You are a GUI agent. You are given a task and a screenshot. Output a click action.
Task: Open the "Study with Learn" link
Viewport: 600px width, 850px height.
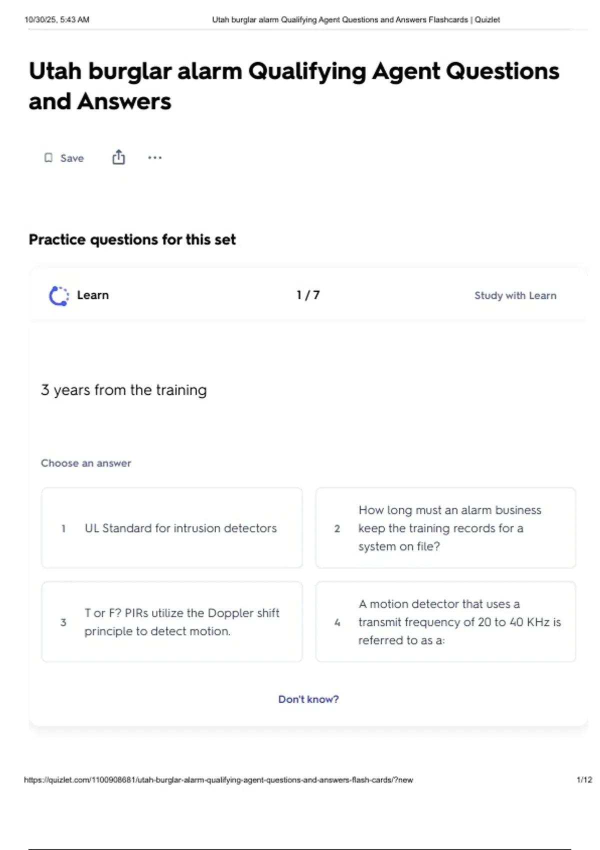coord(515,295)
